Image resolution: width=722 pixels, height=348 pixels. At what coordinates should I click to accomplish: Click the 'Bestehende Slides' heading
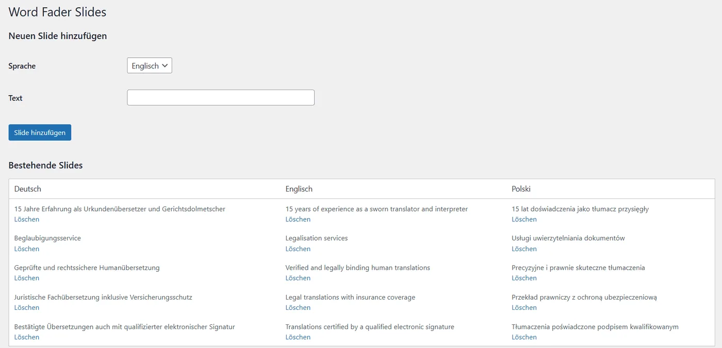[46, 165]
